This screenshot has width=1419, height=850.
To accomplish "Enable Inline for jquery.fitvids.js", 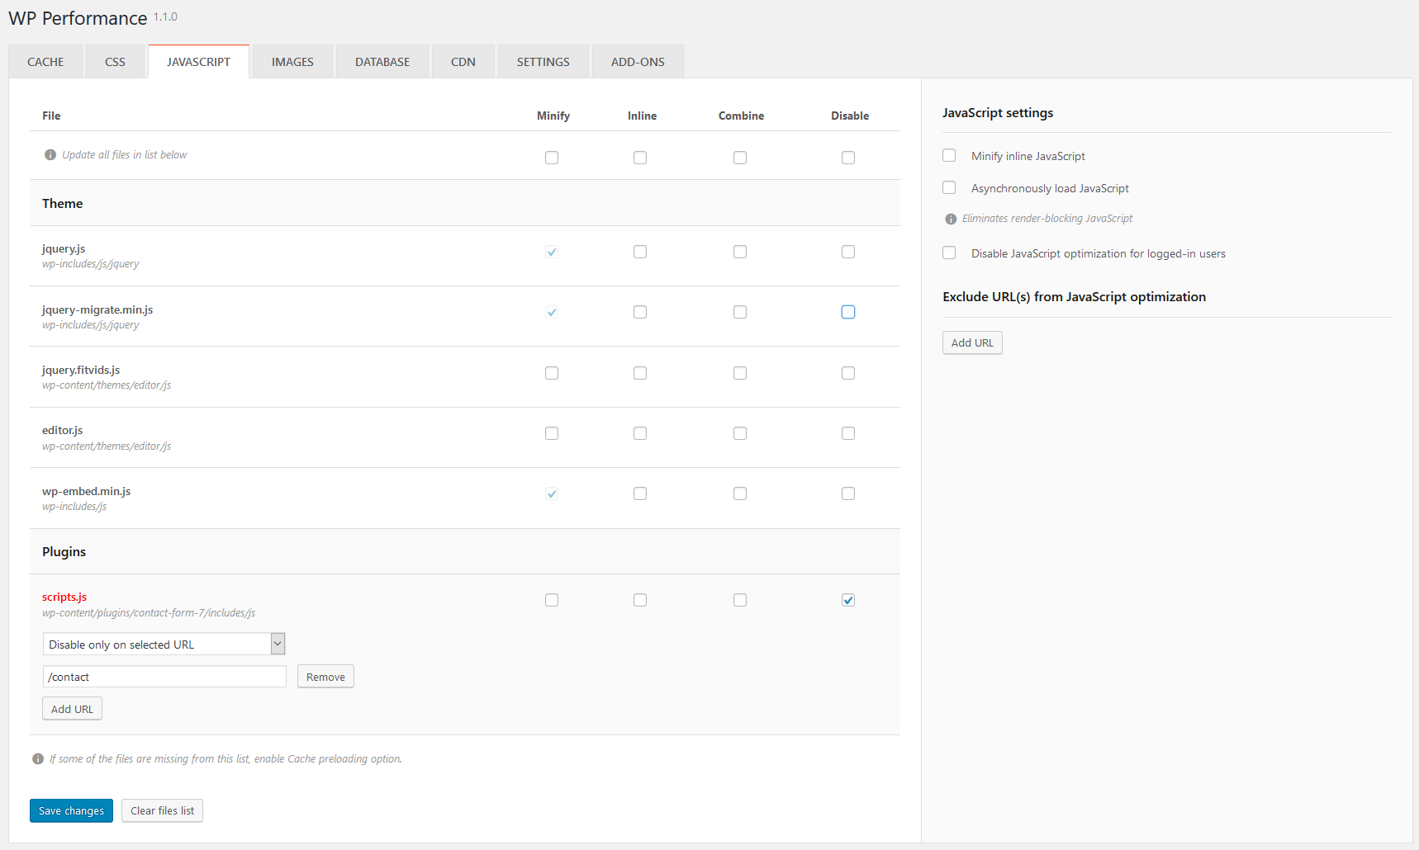I will (x=640, y=373).
